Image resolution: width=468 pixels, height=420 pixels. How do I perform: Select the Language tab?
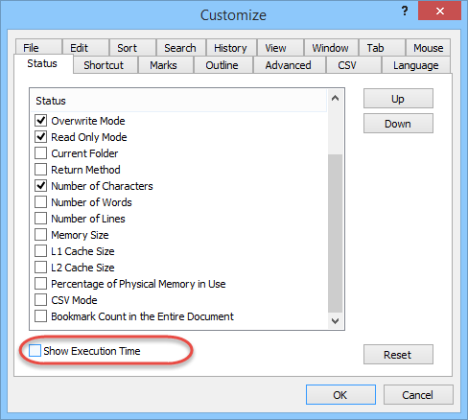(415, 65)
